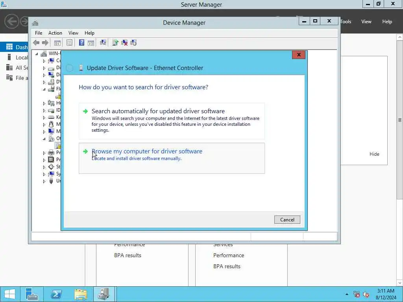
Task: Expand the Computer (Co) tree node
Action: click(44, 61)
